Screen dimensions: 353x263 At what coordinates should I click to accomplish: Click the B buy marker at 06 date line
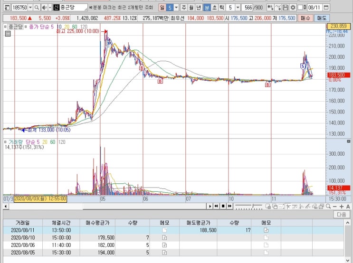(142, 68)
